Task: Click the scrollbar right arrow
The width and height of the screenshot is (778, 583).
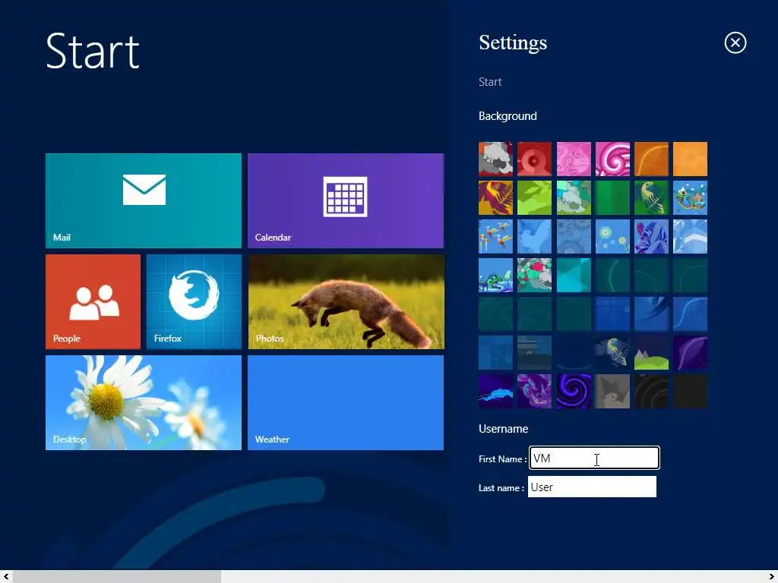Action: point(772,577)
